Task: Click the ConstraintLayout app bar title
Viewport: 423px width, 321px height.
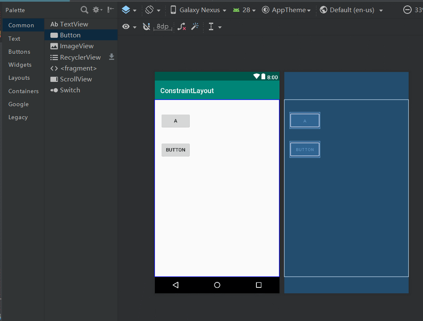Action: pos(187,91)
